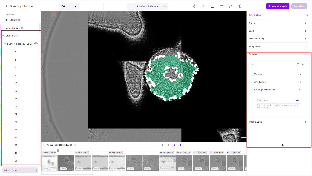Select the rectangle selection tool

[x=213, y=6]
